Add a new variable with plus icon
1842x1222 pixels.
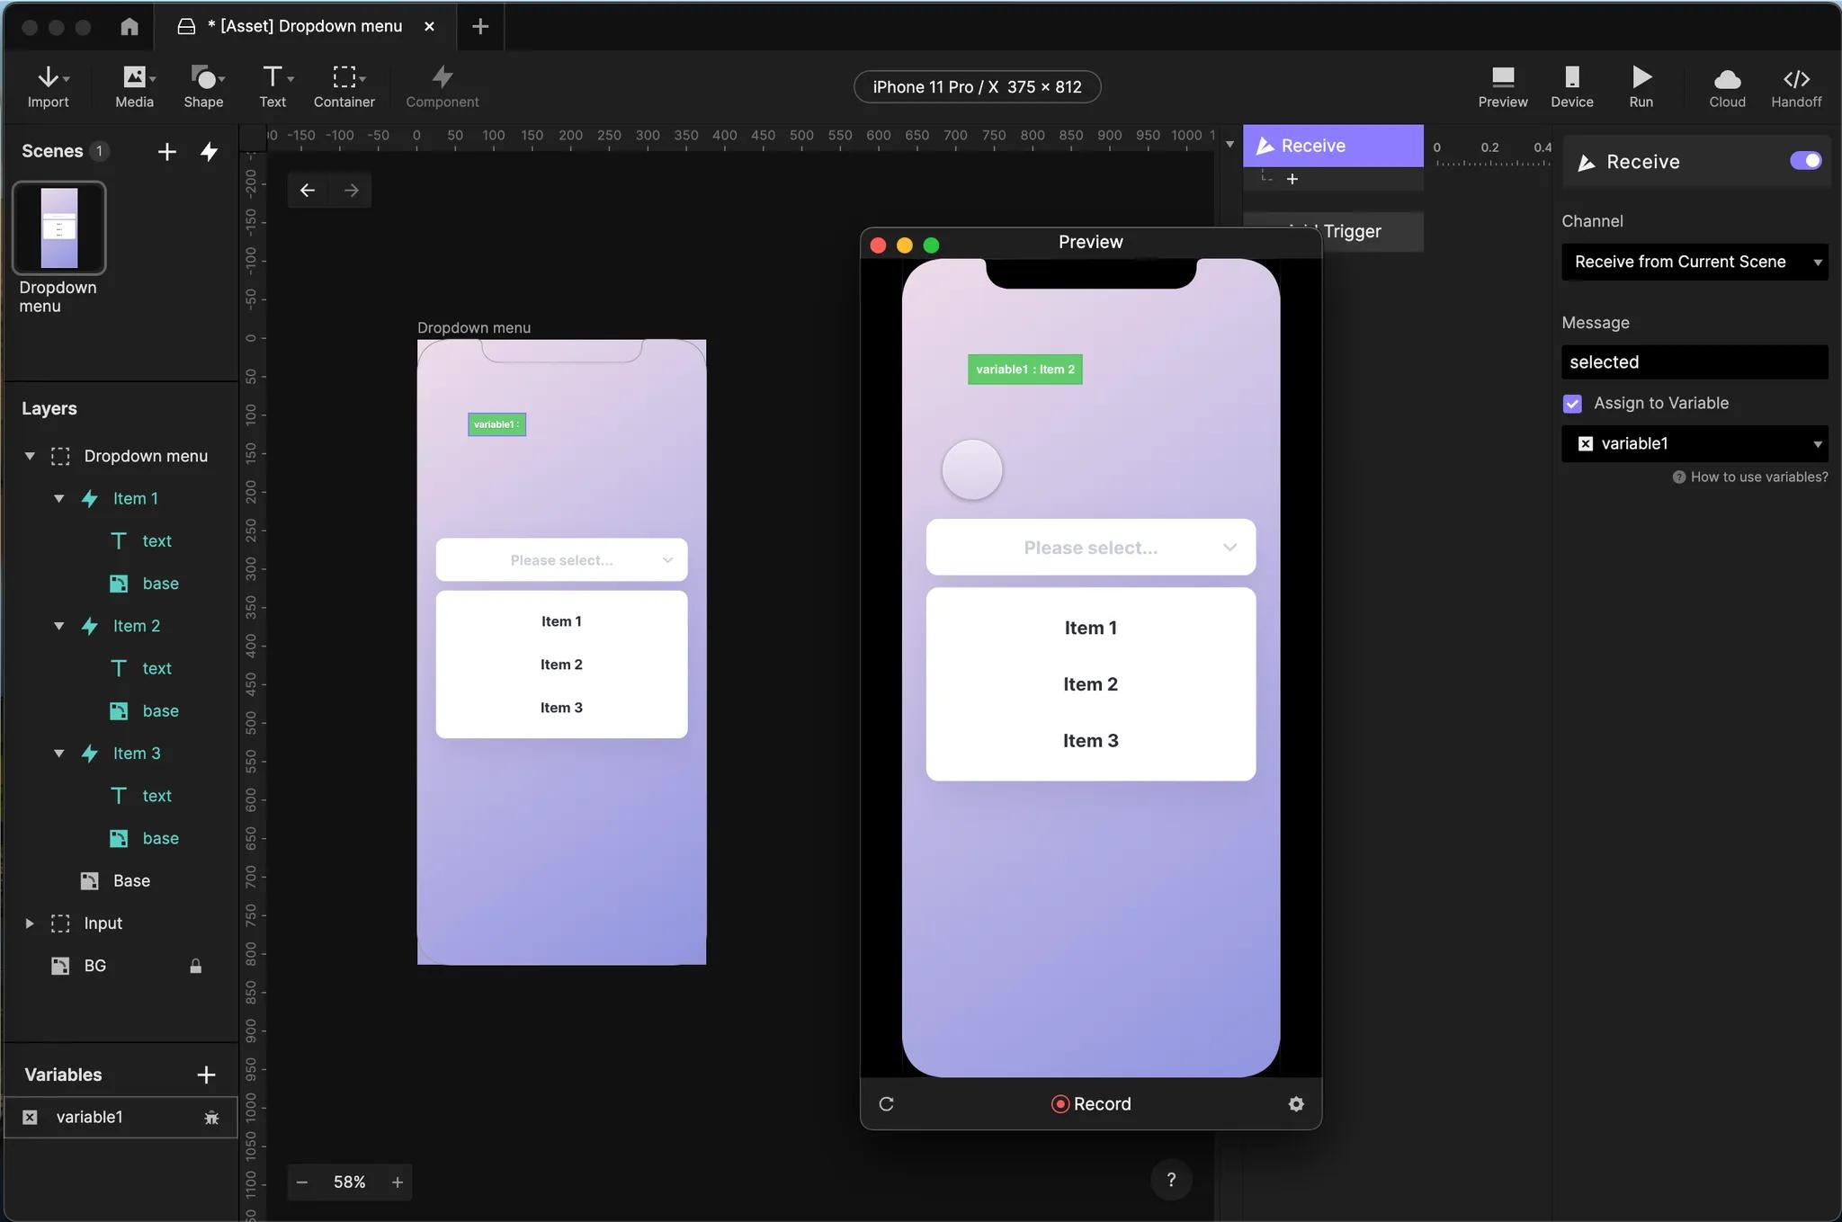click(x=206, y=1075)
